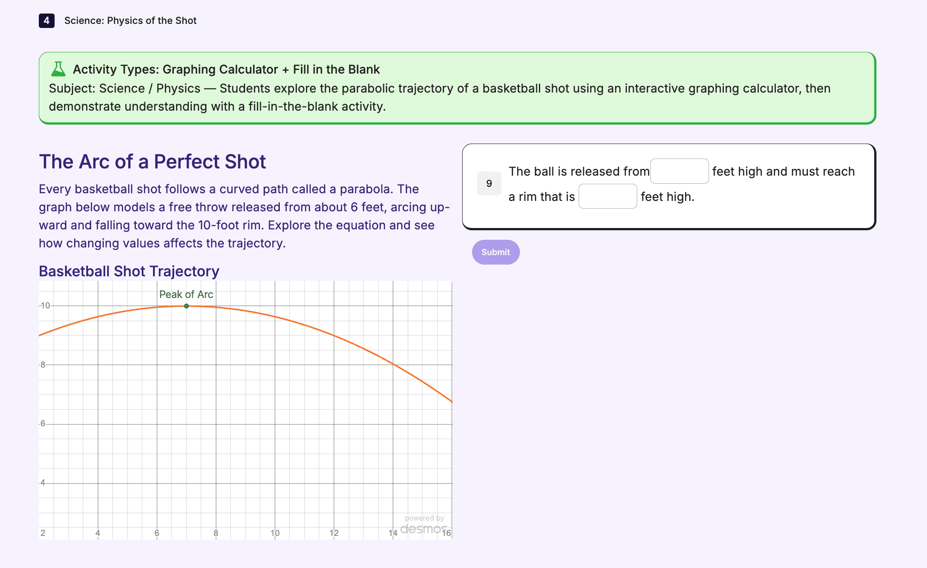The image size is (927, 568).
Task: Click the released height blank field
Action: (679, 171)
